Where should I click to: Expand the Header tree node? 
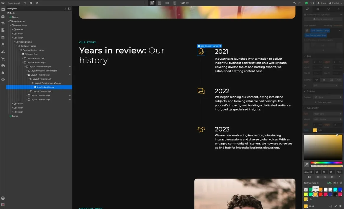click(x=12, y=29)
